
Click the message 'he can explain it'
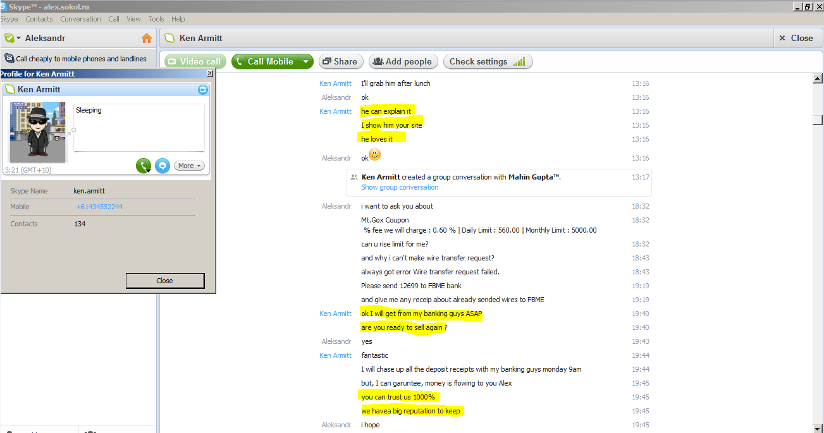pos(386,111)
